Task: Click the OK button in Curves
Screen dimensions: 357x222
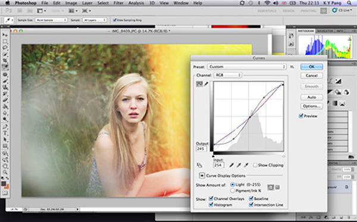Action: point(312,67)
